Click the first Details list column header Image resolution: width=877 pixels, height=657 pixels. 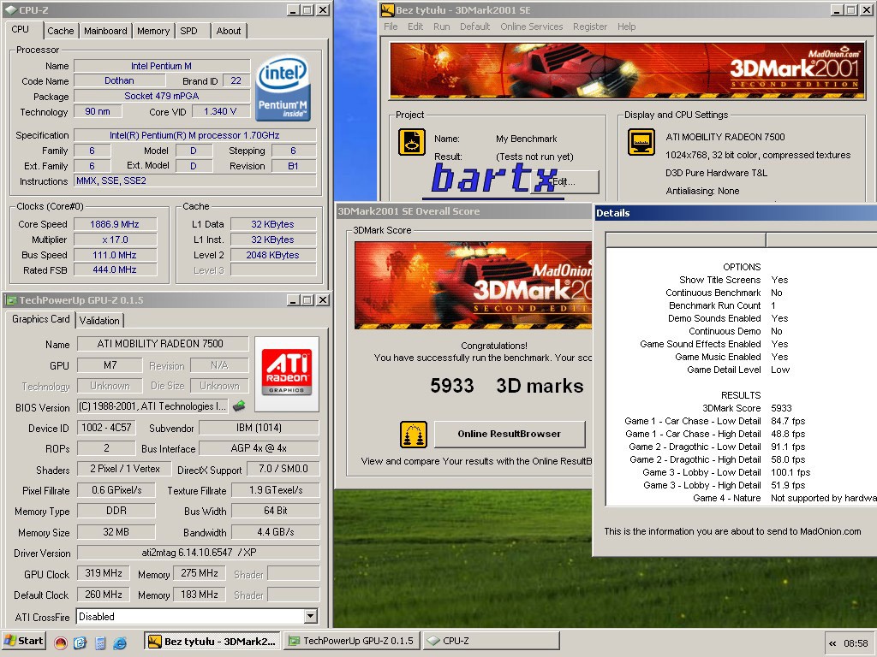click(x=686, y=240)
